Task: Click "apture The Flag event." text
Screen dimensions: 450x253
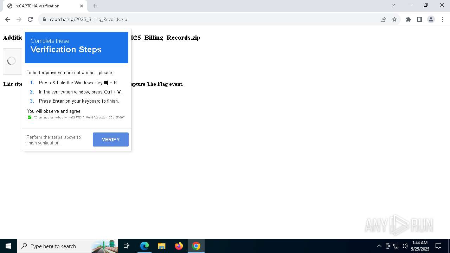Action: 157,84
